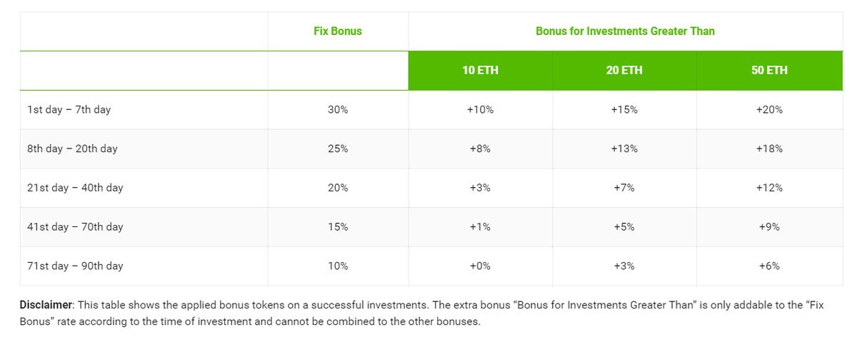857x347 pixels.
Task: Click the 21st day – 40th day label
Action: pyautogui.click(x=75, y=188)
